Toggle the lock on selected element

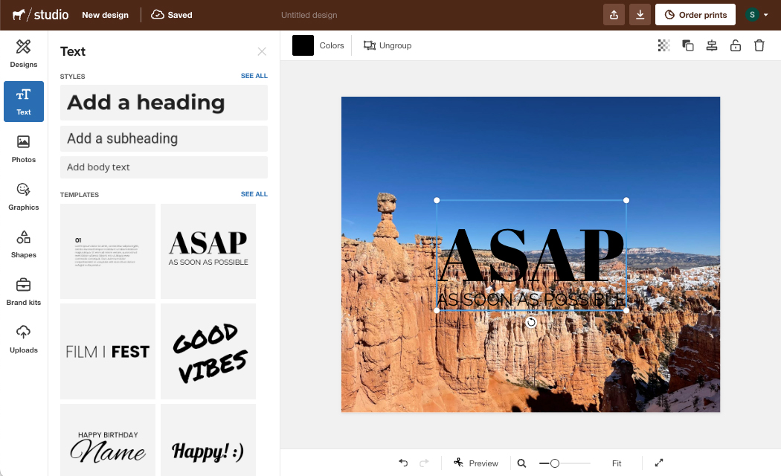coord(736,45)
